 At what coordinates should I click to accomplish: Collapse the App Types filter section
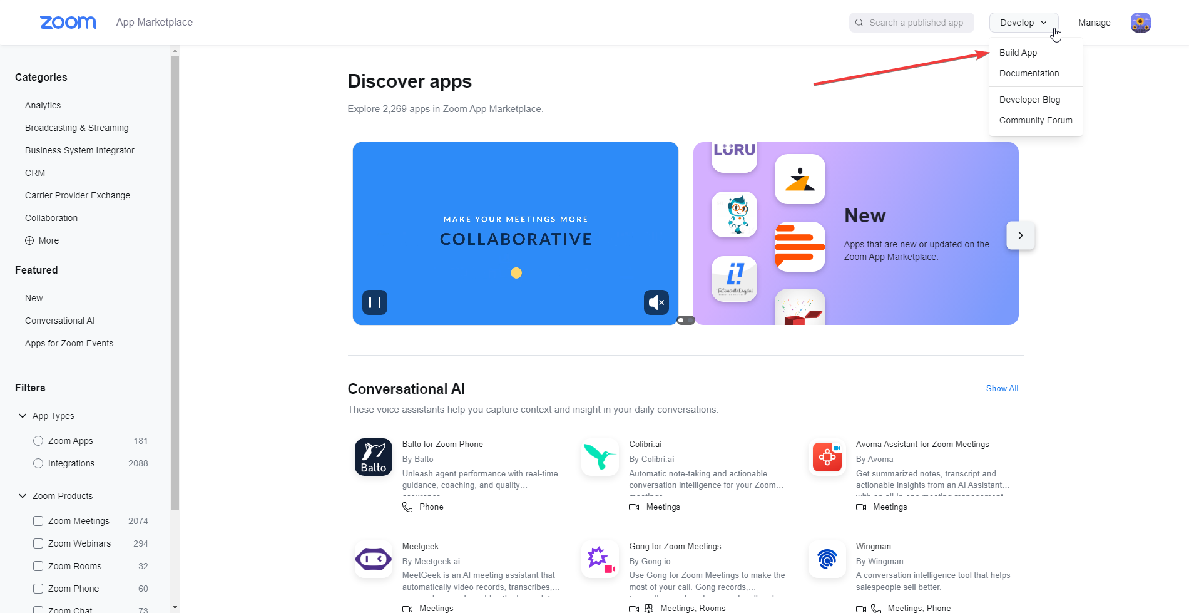coord(23,416)
